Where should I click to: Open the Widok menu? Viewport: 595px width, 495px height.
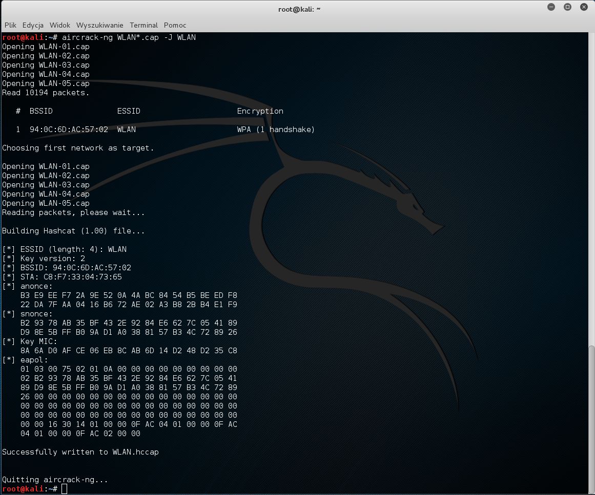point(59,25)
